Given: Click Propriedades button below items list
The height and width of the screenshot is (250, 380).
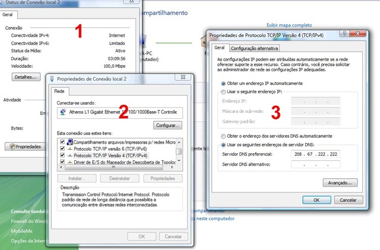Looking at the screenshot, I should (163, 179).
